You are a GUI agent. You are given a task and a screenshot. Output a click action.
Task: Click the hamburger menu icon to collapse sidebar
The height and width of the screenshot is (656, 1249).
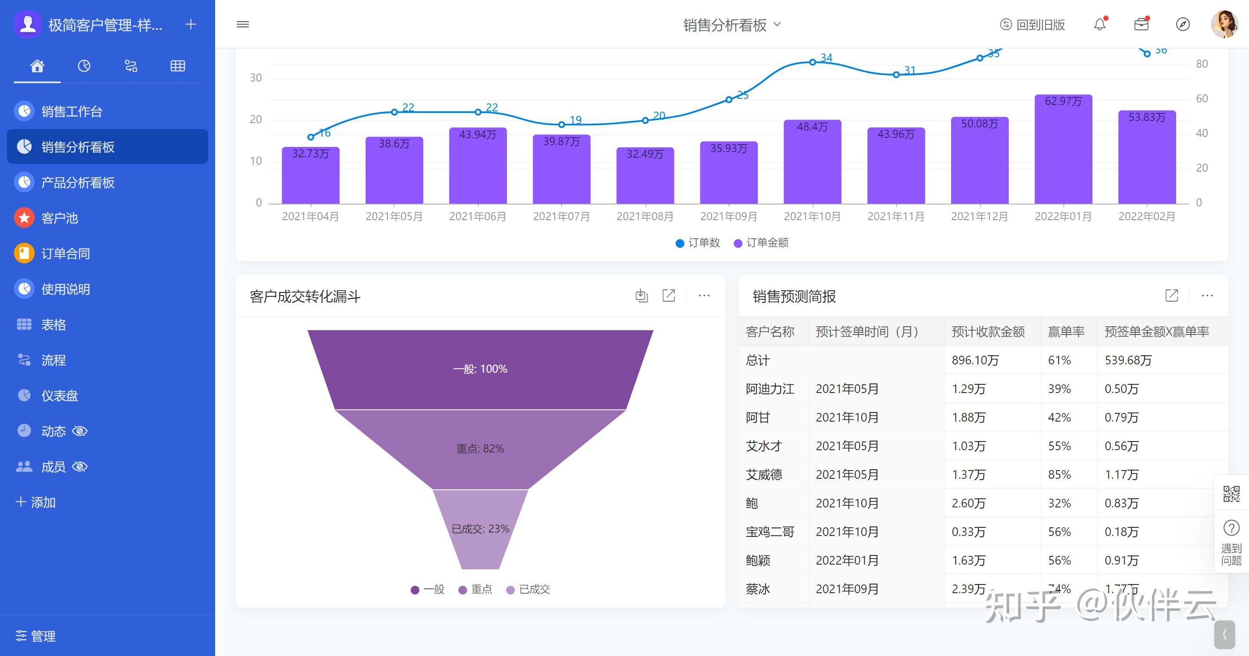(243, 24)
